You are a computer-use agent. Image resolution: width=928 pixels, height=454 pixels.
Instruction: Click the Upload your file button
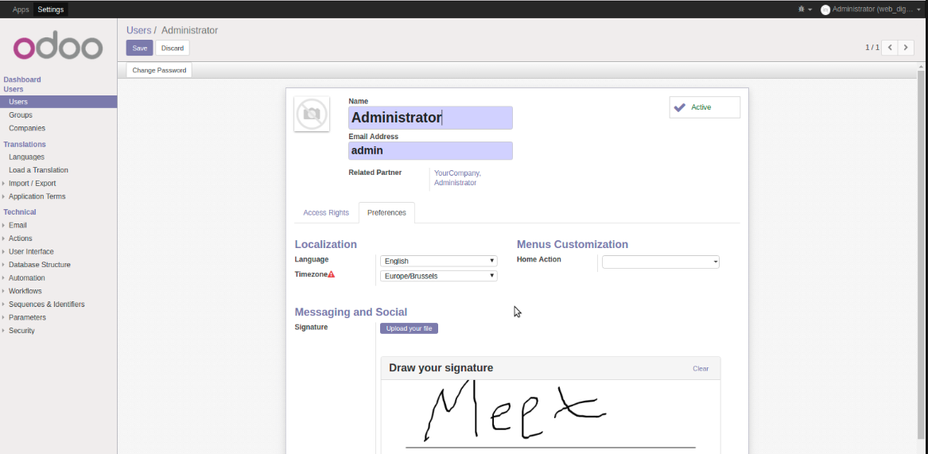tap(409, 328)
